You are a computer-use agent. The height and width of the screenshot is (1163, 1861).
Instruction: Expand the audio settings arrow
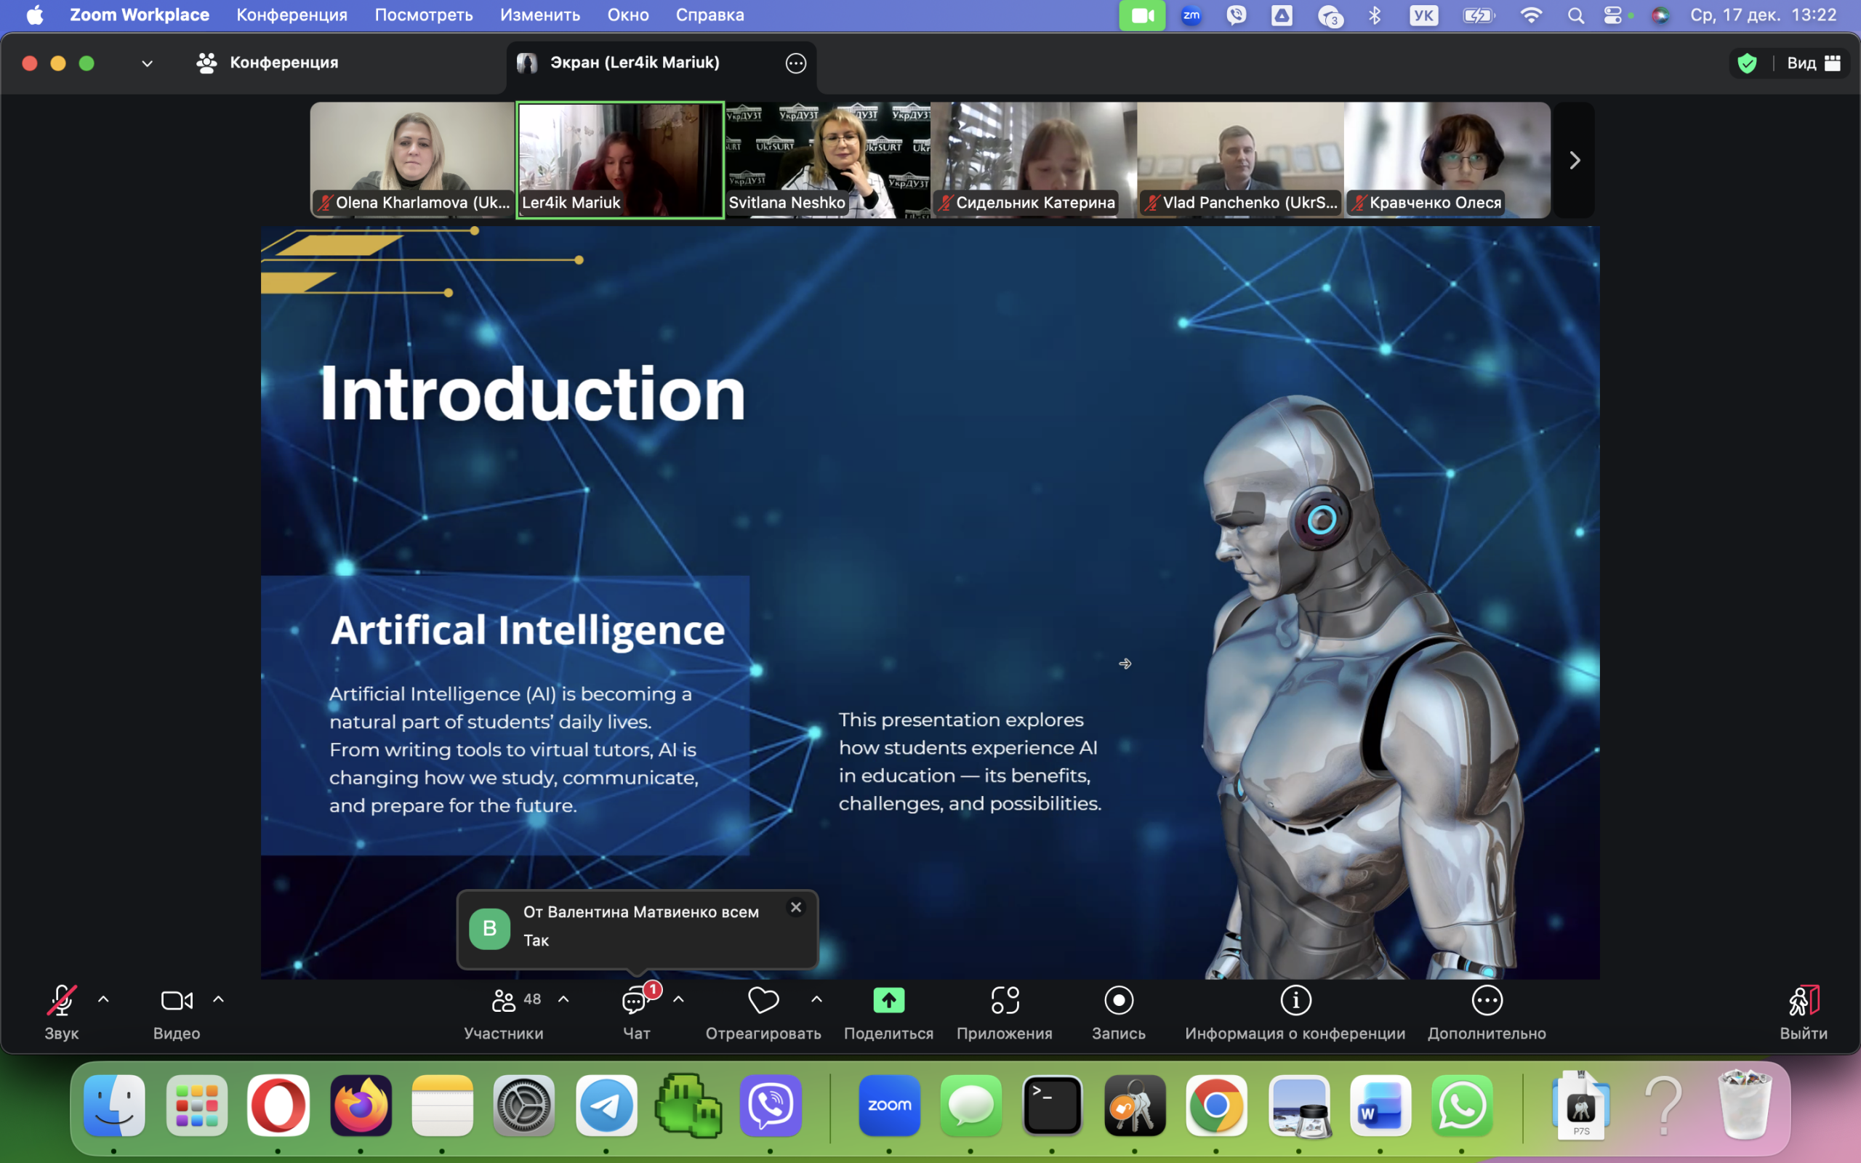[103, 1000]
